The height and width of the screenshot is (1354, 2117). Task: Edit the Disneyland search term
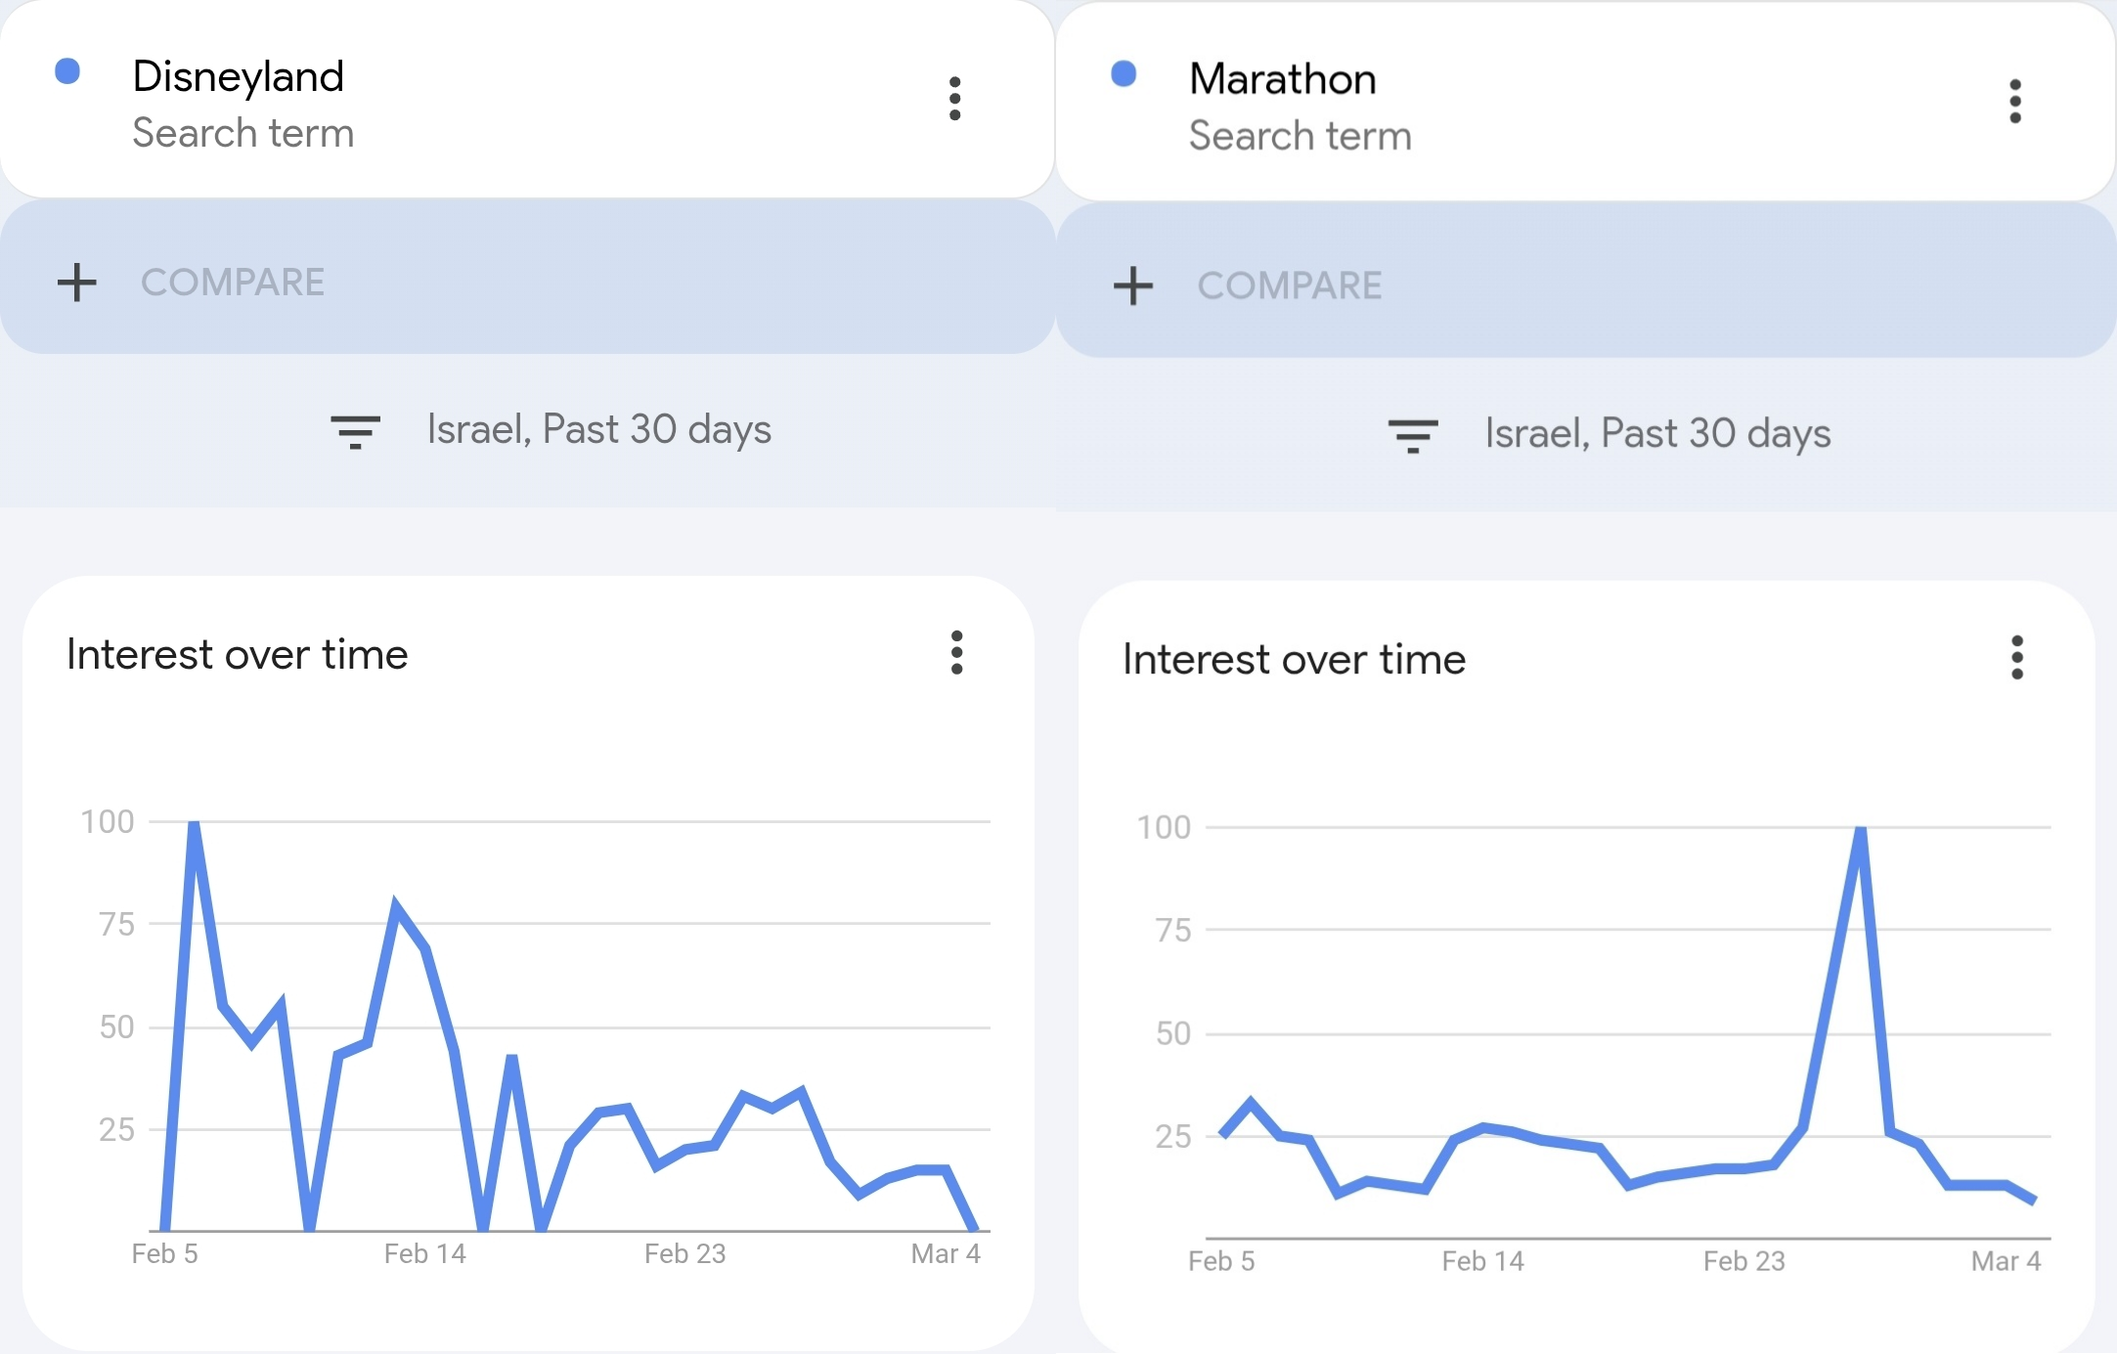pyautogui.click(x=239, y=77)
